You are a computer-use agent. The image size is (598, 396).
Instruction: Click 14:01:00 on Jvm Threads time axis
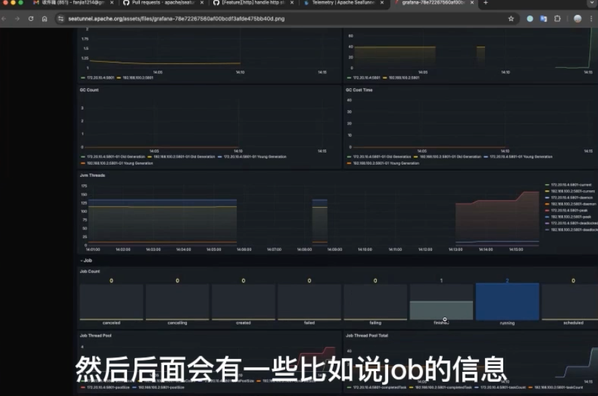tap(93, 249)
